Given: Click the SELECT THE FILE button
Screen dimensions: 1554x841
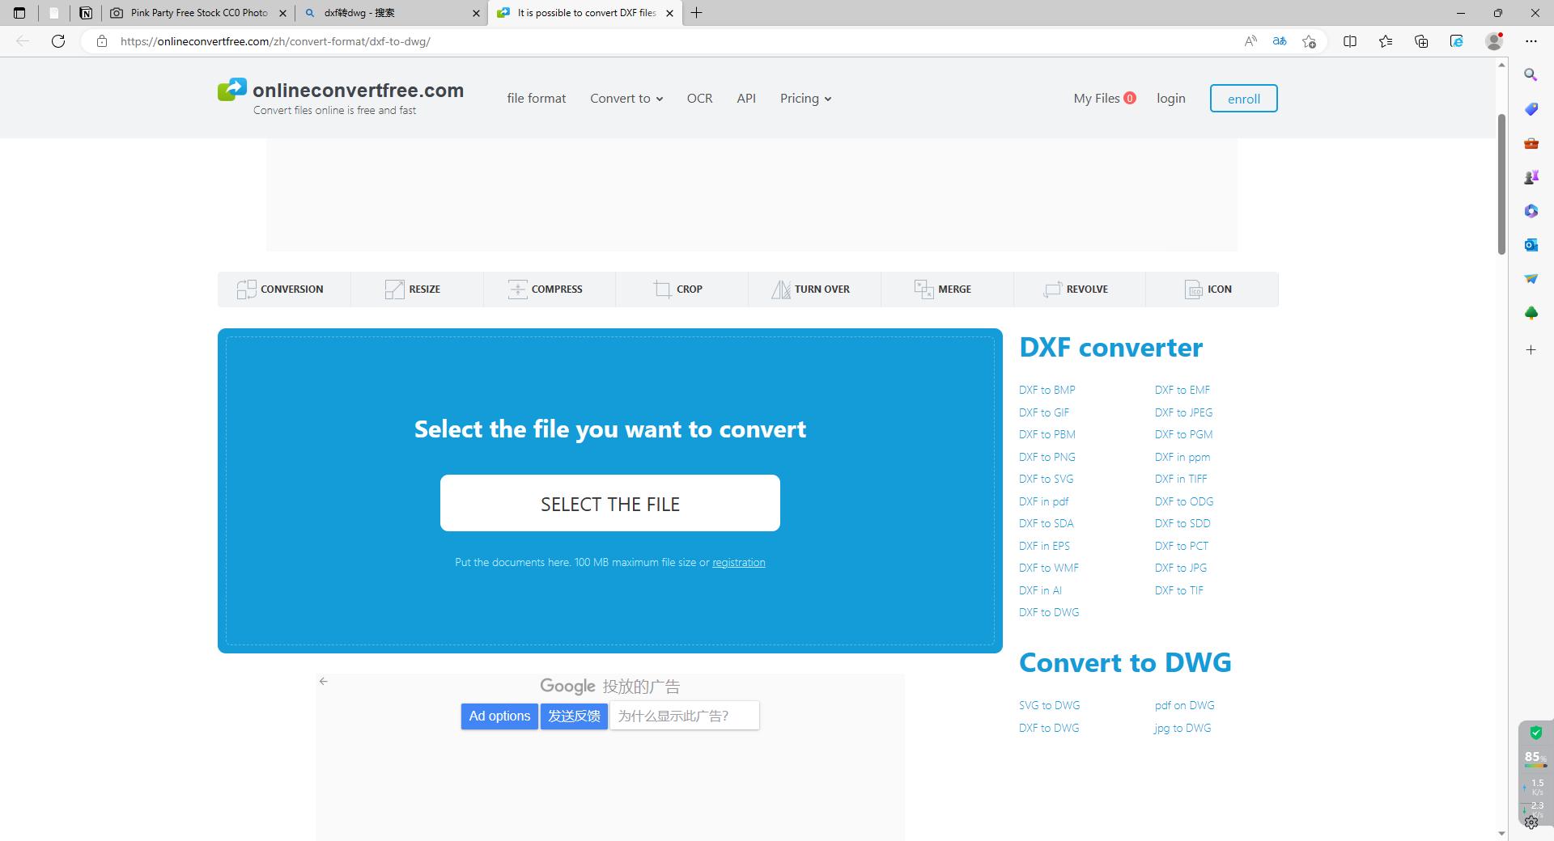Looking at the screenshot, I should tap(609, 502).
